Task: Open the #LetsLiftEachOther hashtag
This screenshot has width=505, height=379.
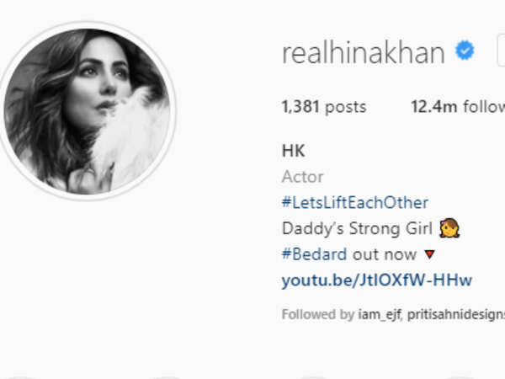Action: pos(355,203)
